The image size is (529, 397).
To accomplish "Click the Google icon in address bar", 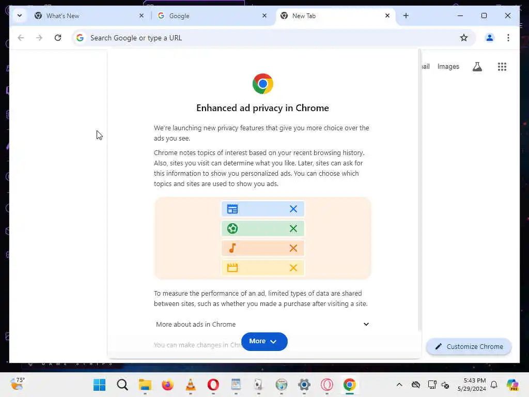I will [80, 38].
